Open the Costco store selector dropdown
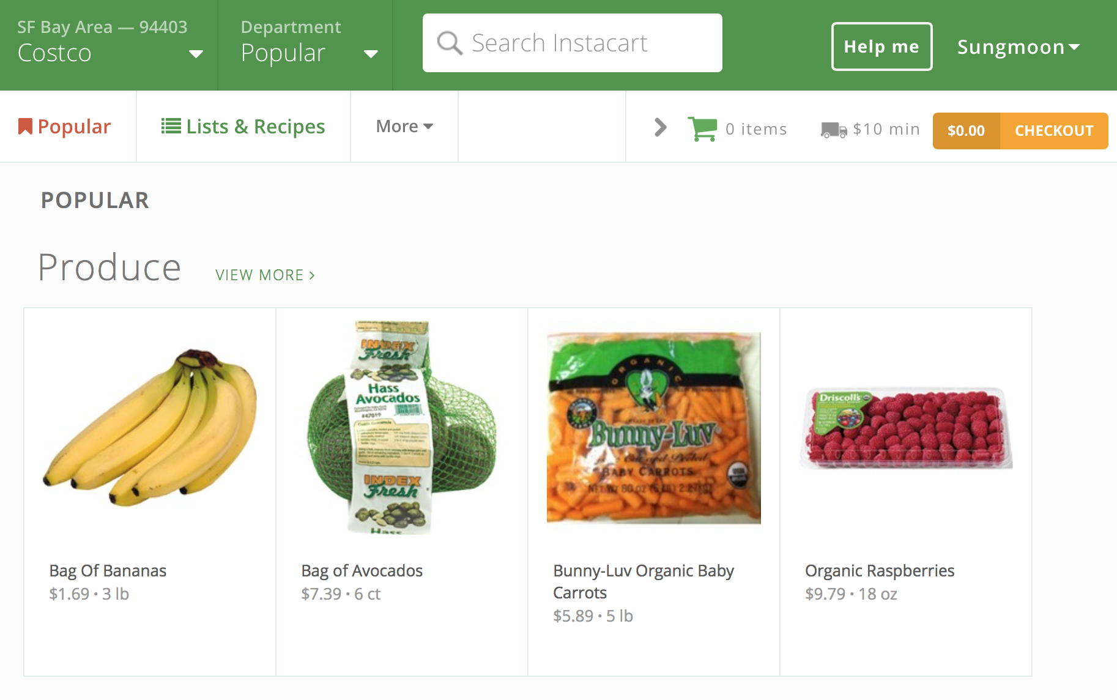 pyautogui.click(x=109, y=45)
